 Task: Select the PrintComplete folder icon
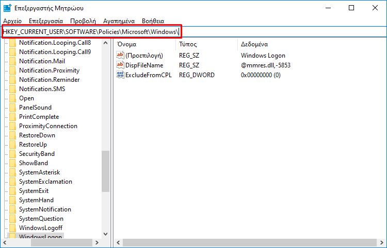point(12,117)
